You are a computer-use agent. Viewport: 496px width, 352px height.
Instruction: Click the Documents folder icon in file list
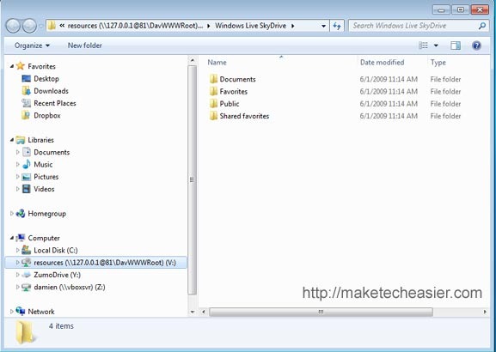click(213, 79)
